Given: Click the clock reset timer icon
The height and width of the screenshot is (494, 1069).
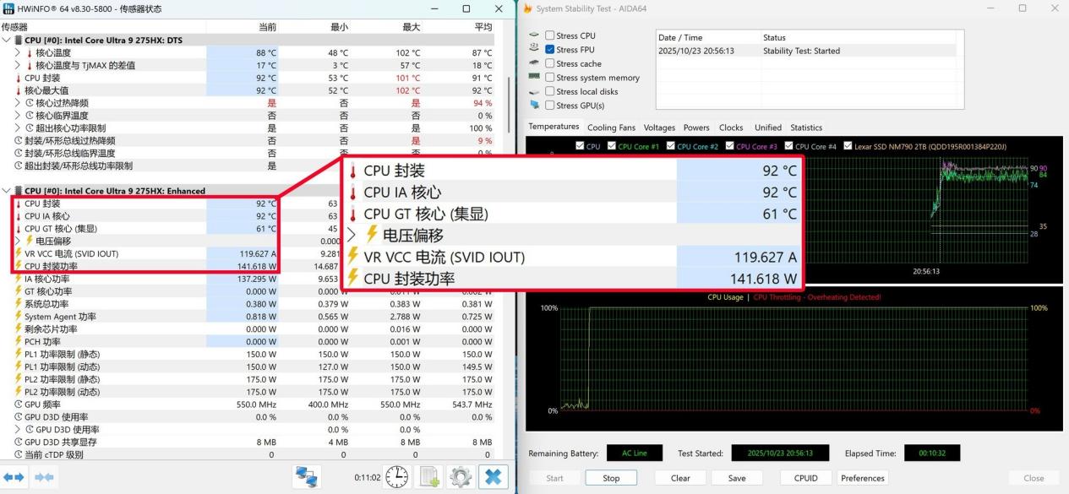Looking at the screenshot, I should (397, 477).
